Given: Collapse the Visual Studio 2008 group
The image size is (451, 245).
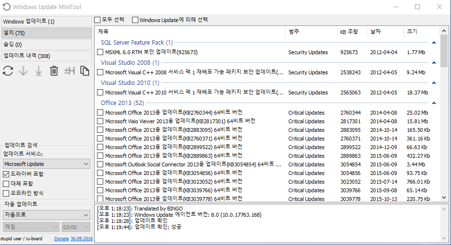Looking at the screenshot, I should [434, 63].
